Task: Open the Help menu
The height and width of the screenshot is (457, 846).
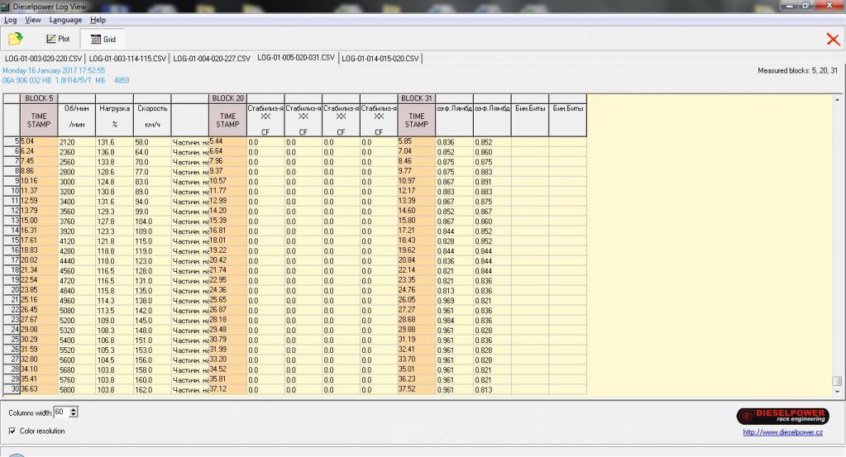Action: point(98,20)
